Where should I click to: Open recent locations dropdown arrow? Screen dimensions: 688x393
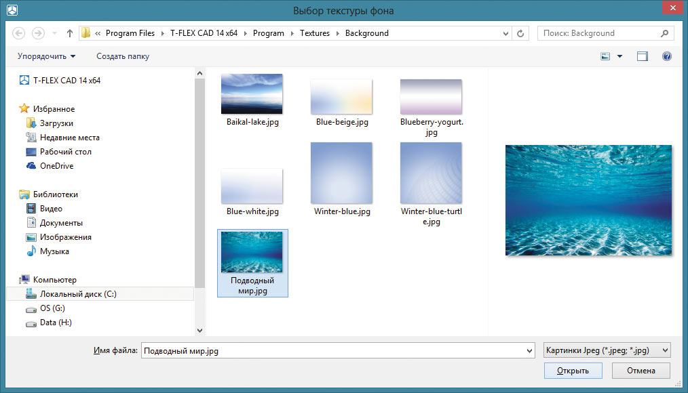[54, 33]
